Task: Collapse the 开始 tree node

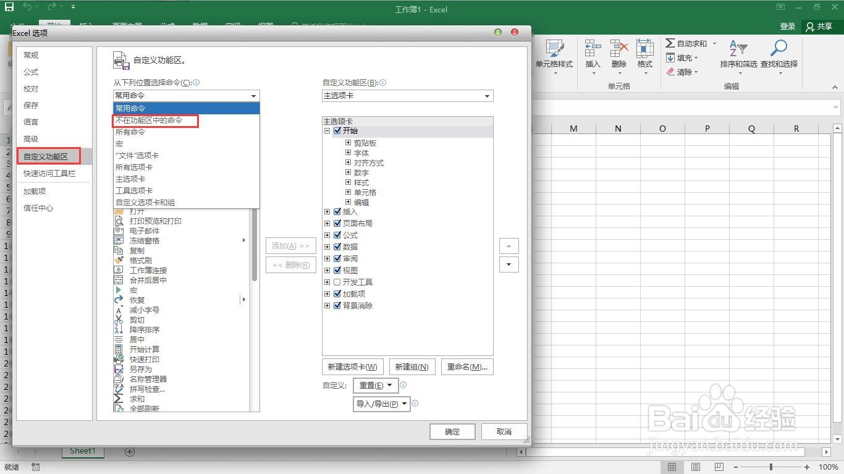Action: [327, 130]
